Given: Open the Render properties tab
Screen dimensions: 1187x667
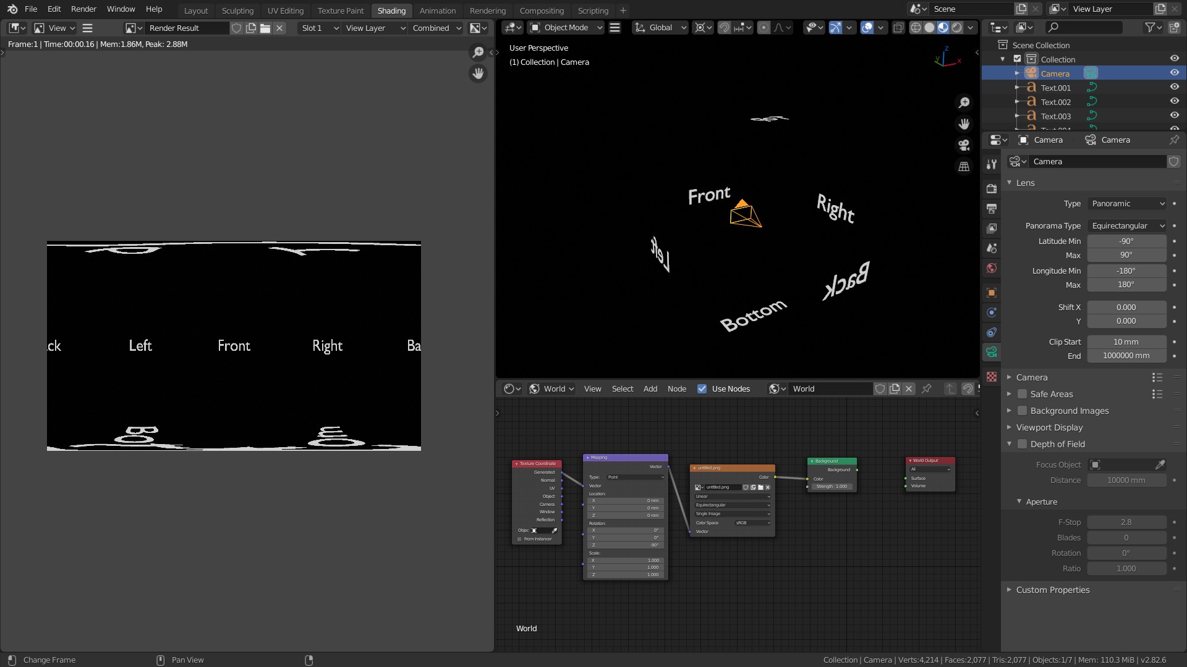Looking at the screenshot, I should coord(992,188).
